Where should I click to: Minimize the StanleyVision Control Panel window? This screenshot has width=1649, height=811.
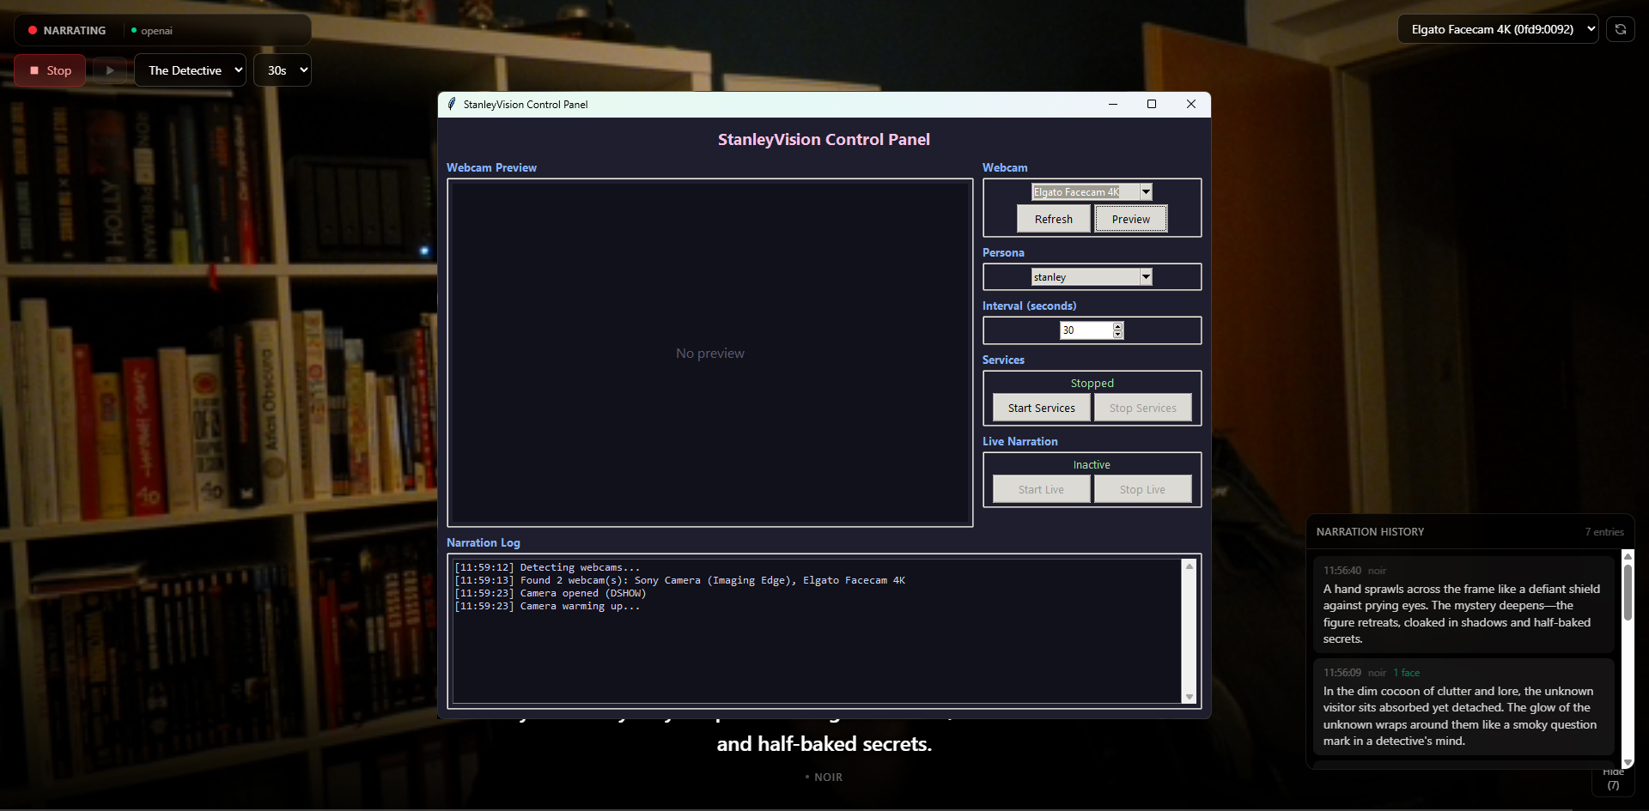1112,104
